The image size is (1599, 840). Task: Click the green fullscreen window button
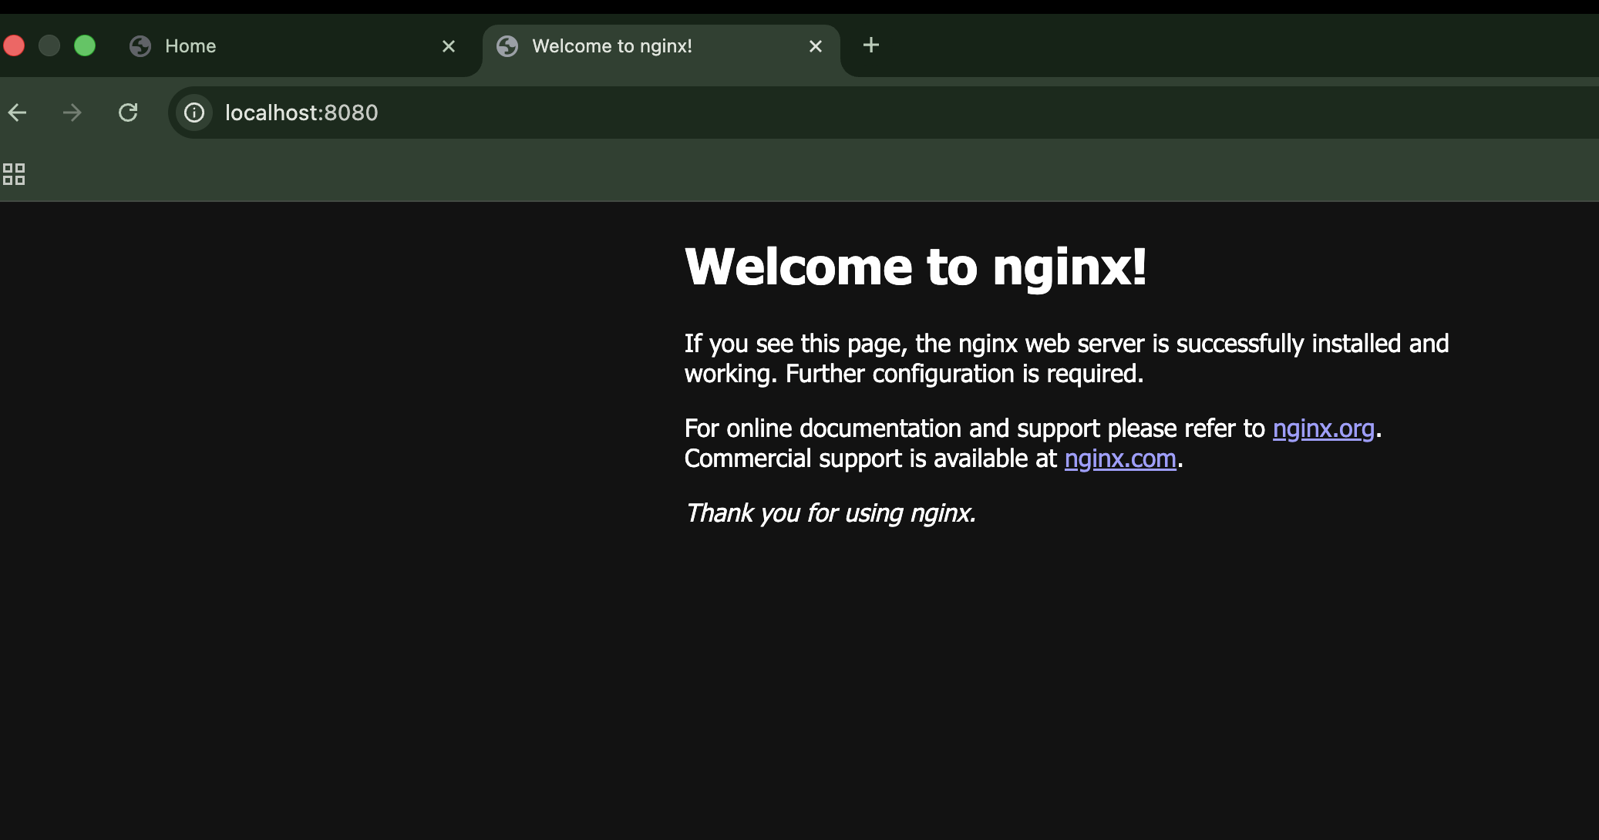85,46
